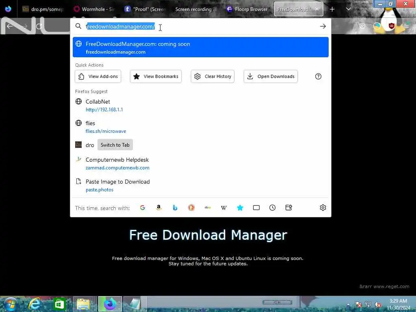Click the search magnifier icon in the URL bar

point(78,26)
